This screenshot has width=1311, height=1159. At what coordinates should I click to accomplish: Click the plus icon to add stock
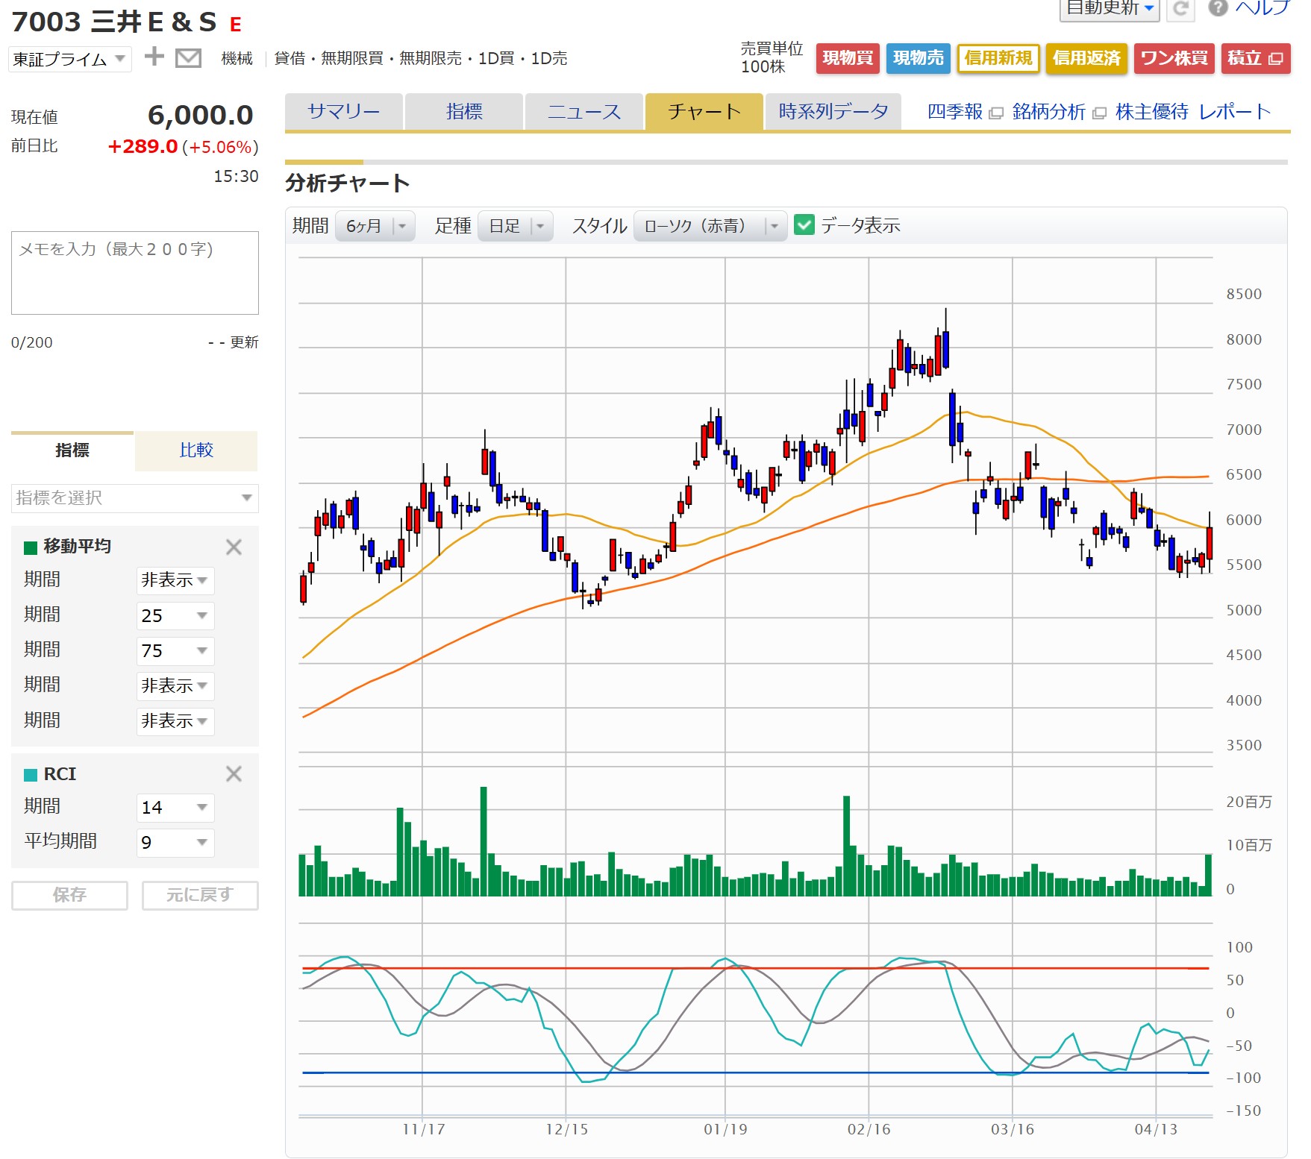coord(154,57)
